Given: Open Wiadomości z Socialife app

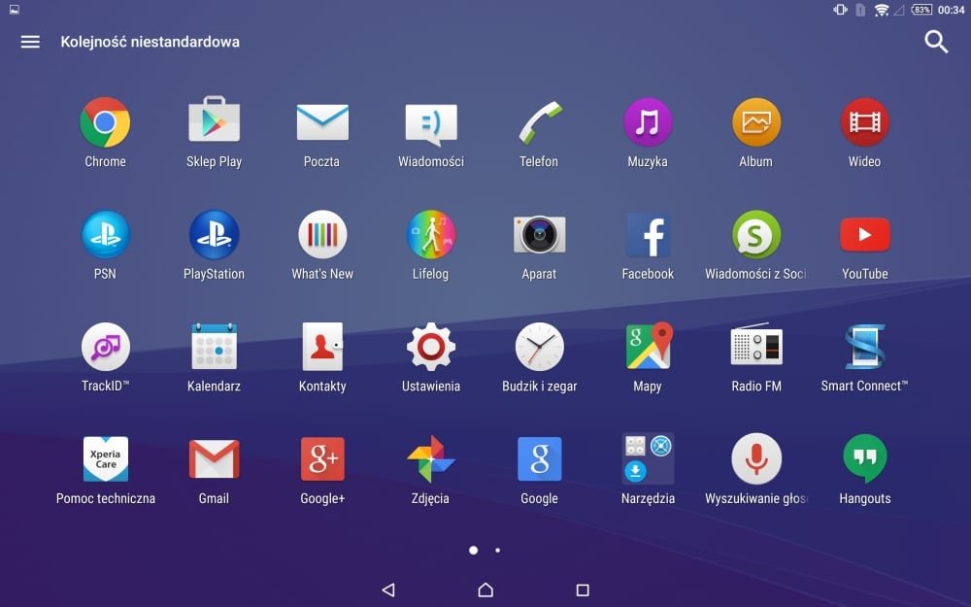Looking at the screenshot, I should point(756,235).
